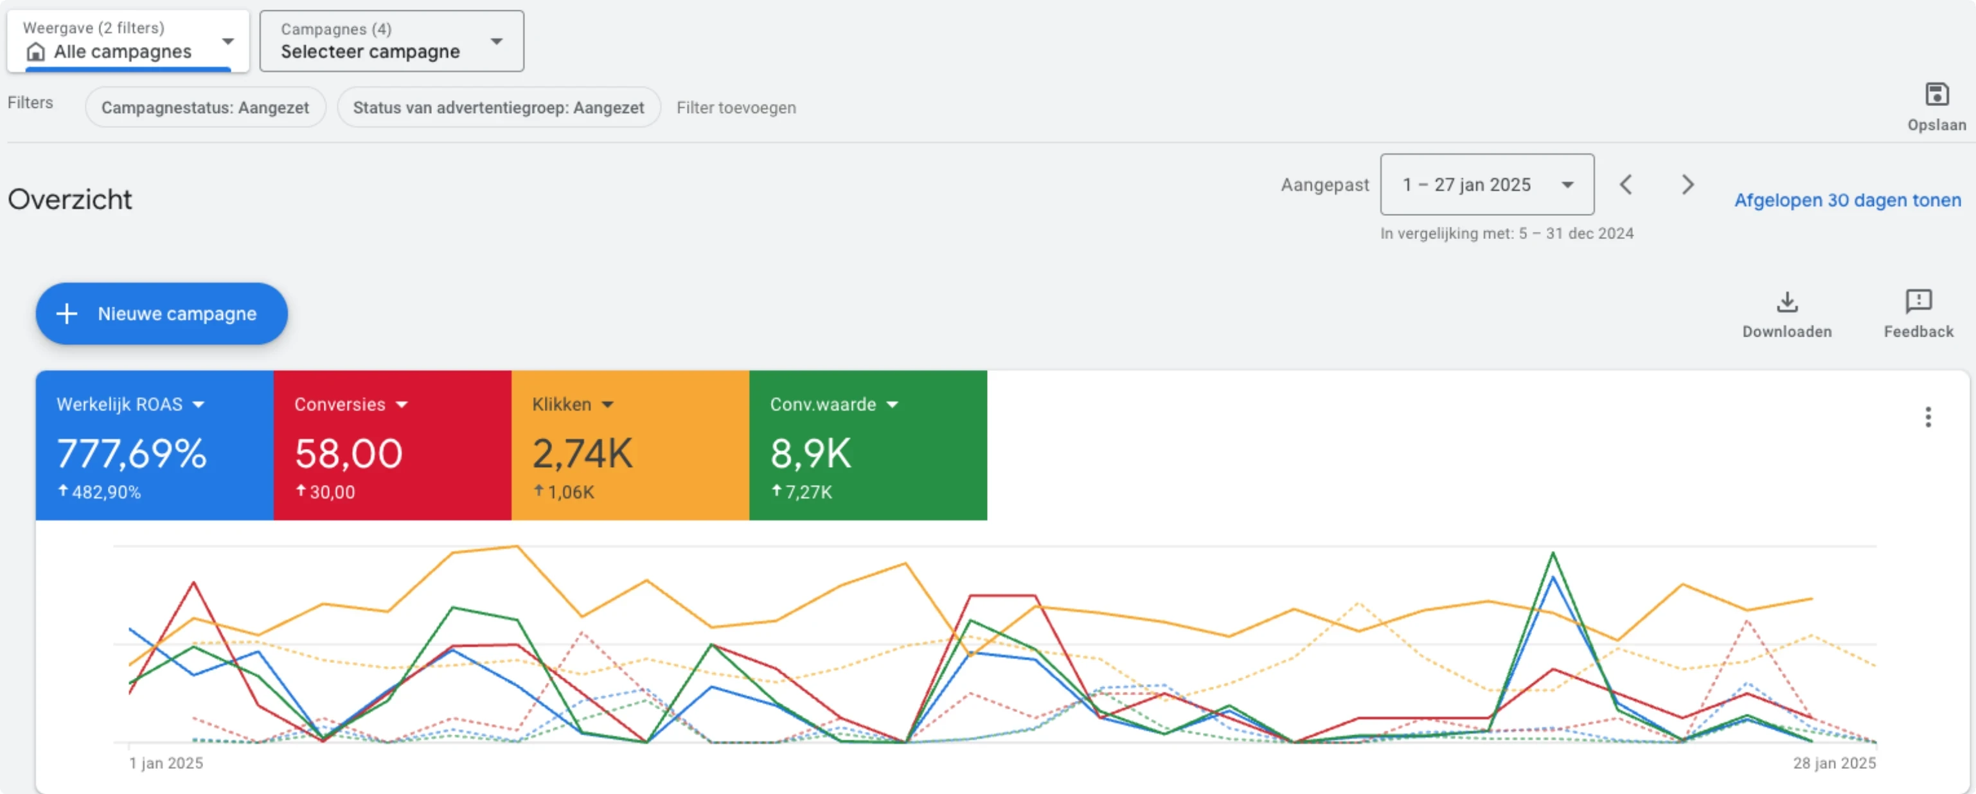Edit the Campagnestatus: Aangezet filter chip
This screenshot has width=1976, height=794.
205,108
